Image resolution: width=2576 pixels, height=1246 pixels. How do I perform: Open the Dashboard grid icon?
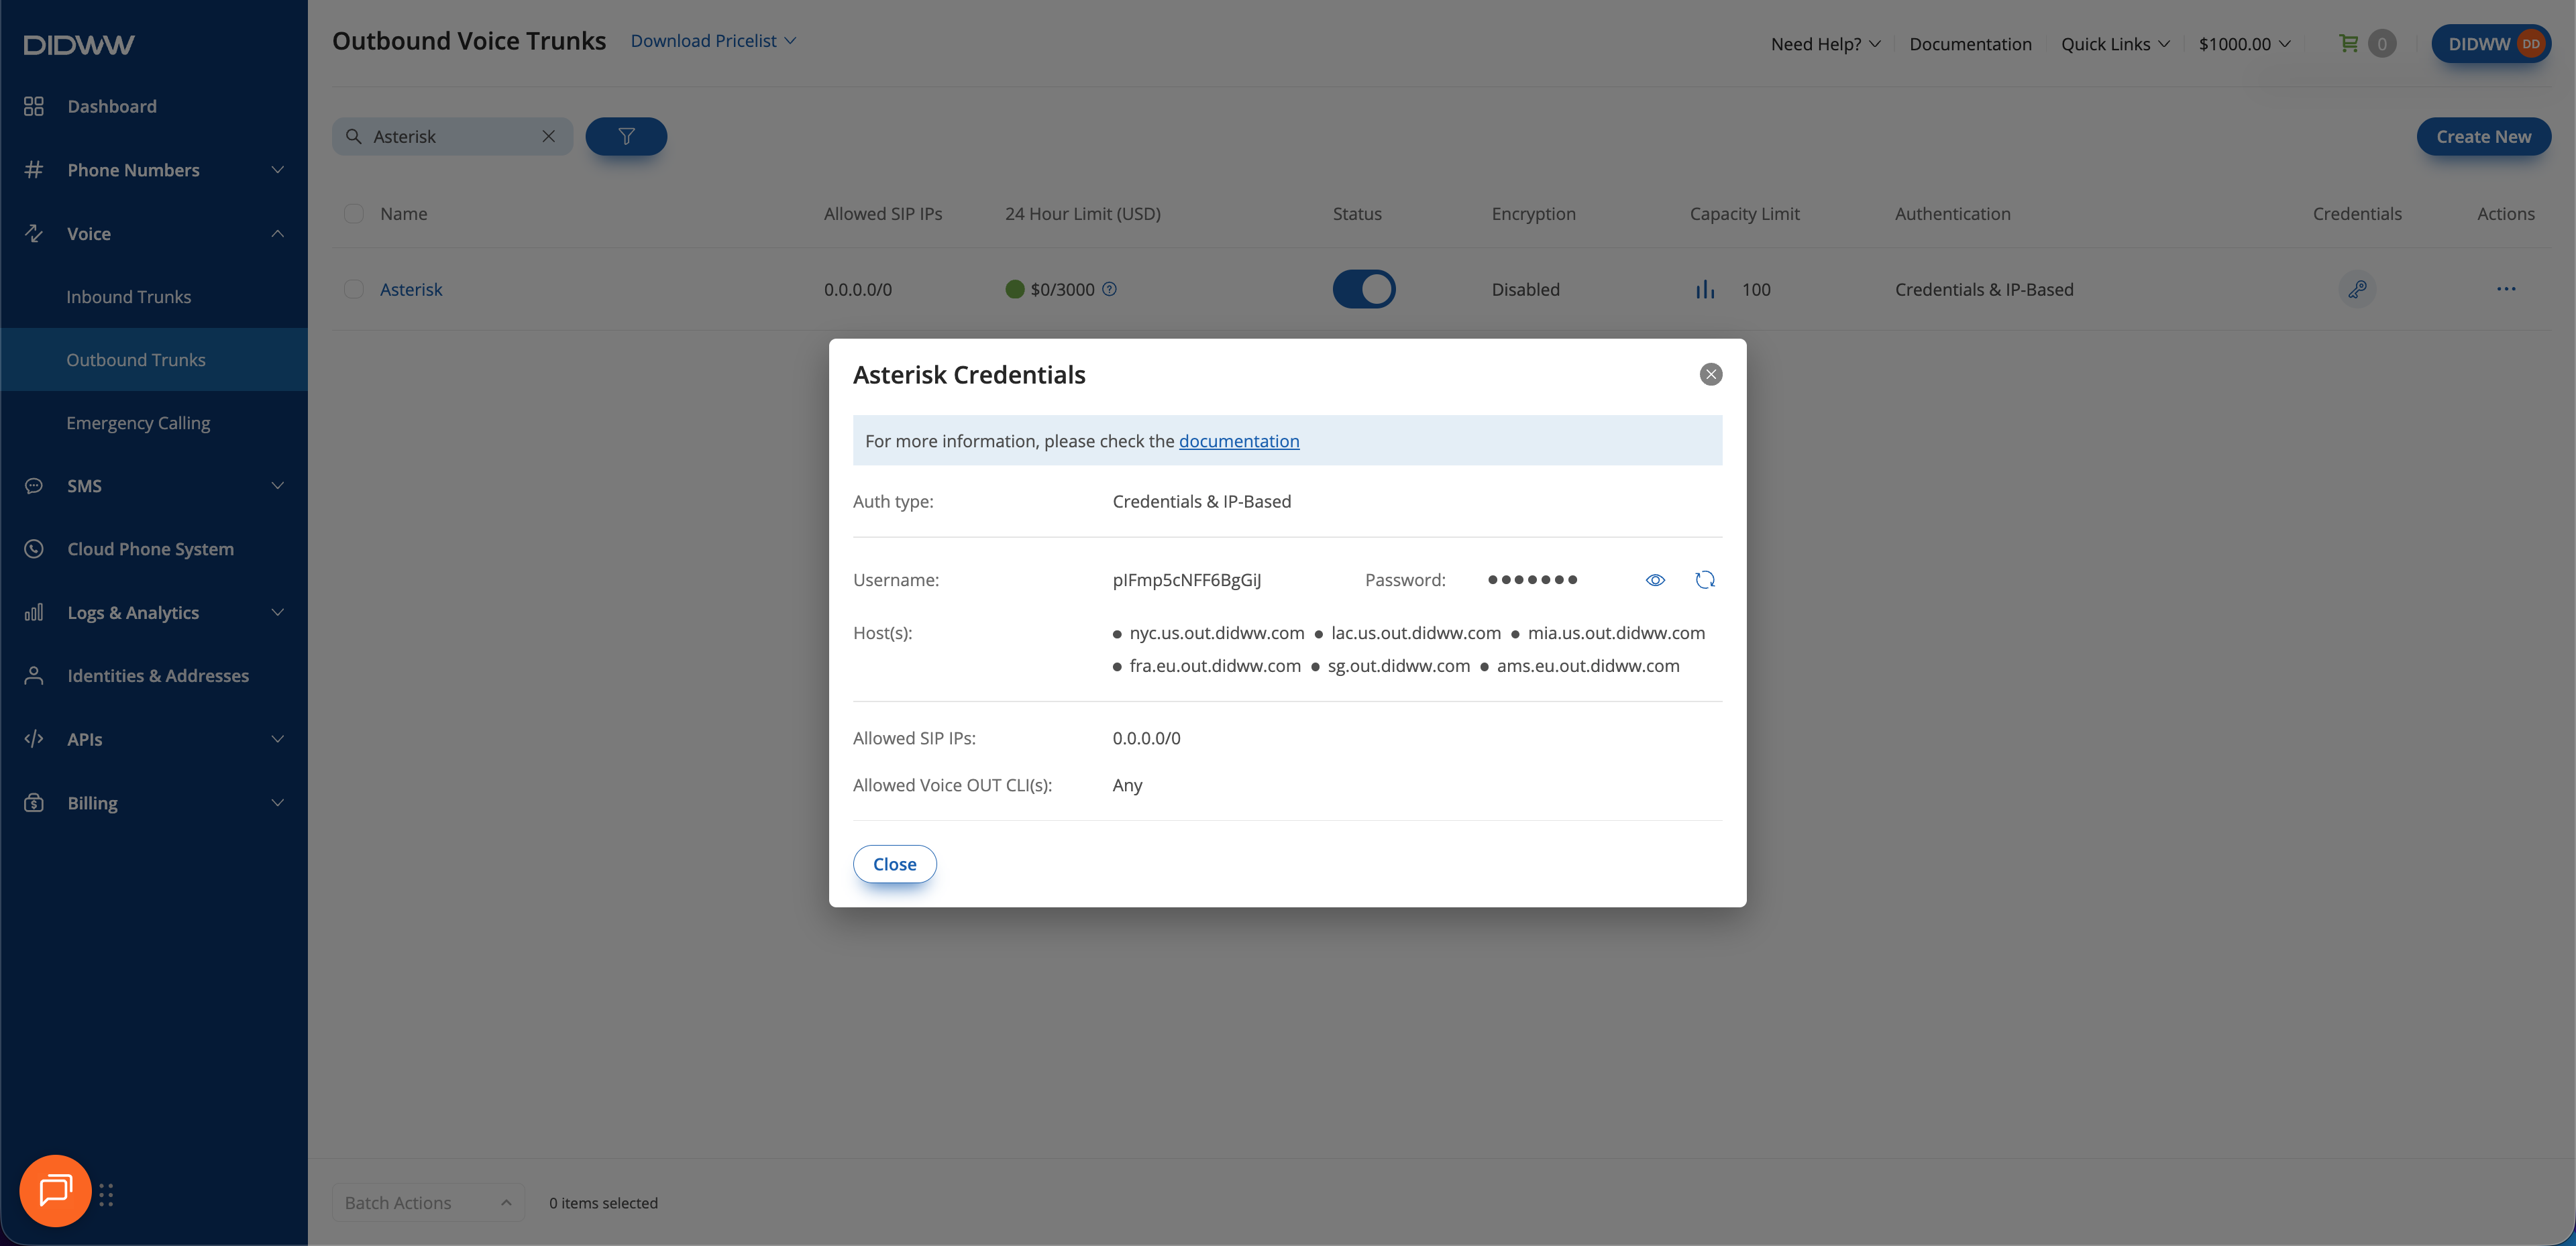tap(34, 106)
